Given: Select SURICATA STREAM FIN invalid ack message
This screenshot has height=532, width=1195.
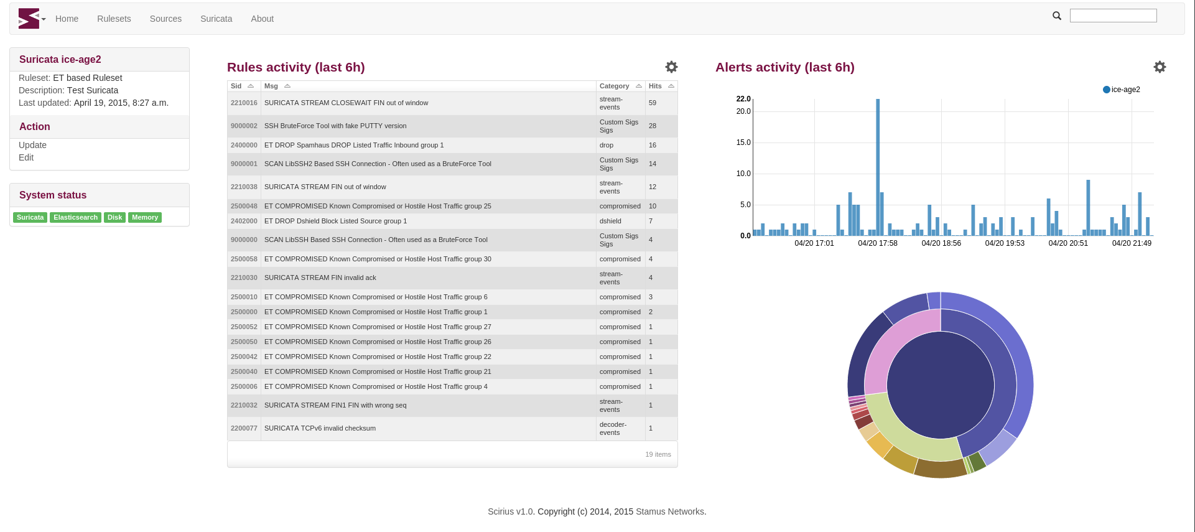Looking at the screenshot, I should click(320, 278).
